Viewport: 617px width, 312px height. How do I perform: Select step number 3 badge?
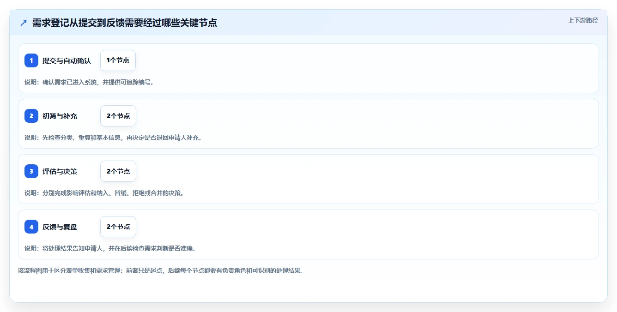tap(31, 171)
